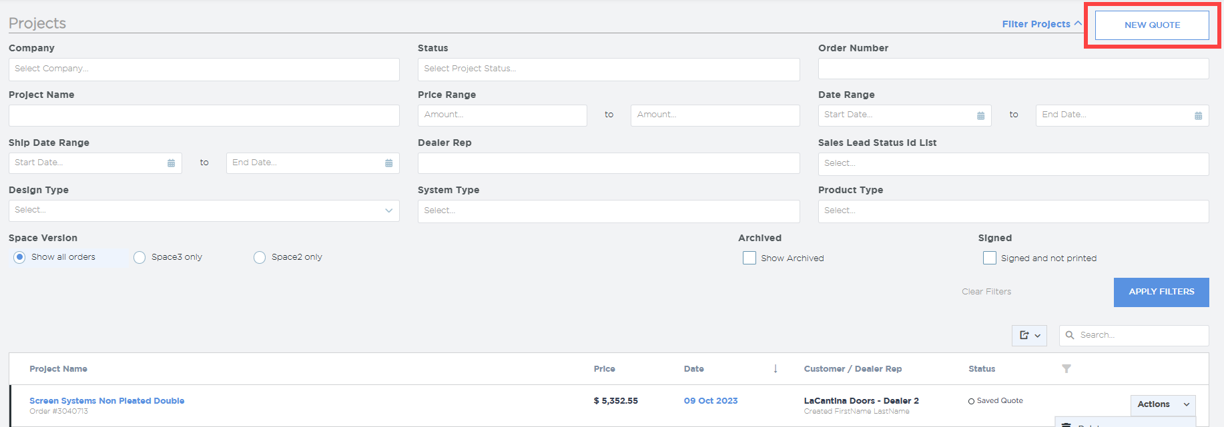Click the "LaCantina Doors - Dealer 2" customer text
Screen dimensions: 1224x427
[862, 401]
